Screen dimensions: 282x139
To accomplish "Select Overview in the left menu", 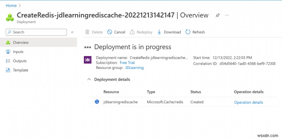I will coord(38,42).
